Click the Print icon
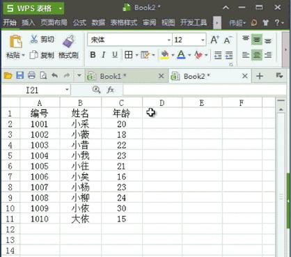The height and width of the screenshot is (257, 291). tap(31, 75)
